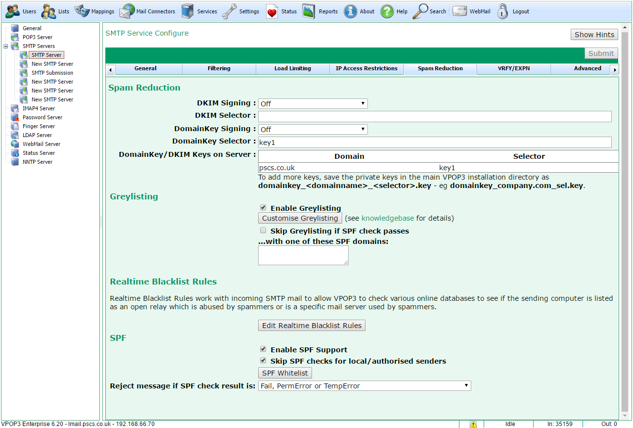Click the Search magnifier icon

[420, 11]
